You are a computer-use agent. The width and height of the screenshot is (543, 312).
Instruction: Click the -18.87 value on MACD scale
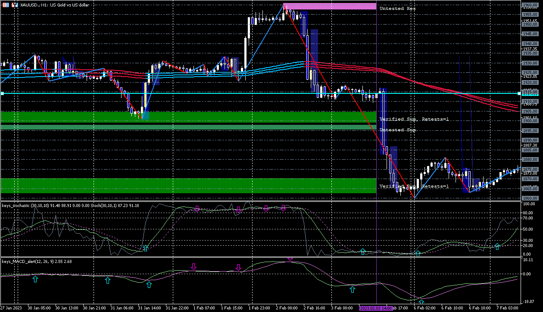click(529, 303)
